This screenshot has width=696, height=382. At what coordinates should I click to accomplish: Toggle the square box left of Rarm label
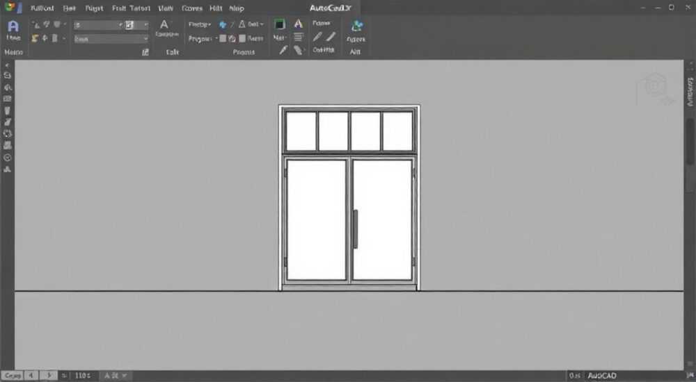coord(242,39)
